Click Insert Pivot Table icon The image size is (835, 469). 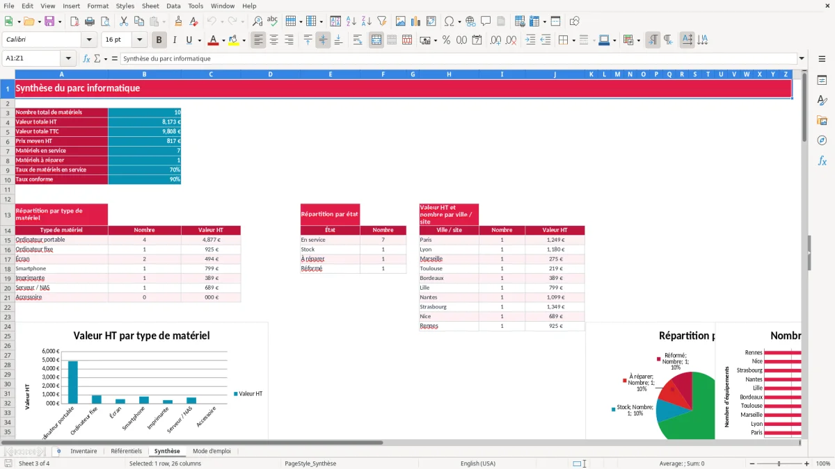click(431, 22)
